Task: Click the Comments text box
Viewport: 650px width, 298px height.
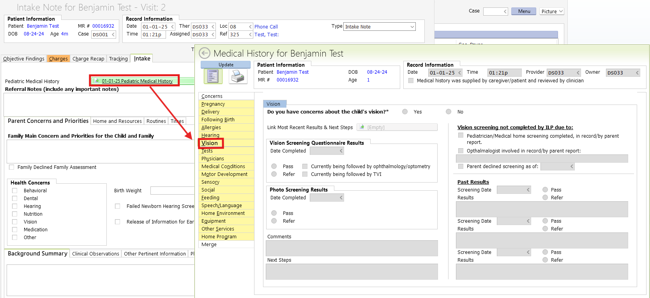Action: [x=351, y=248]
